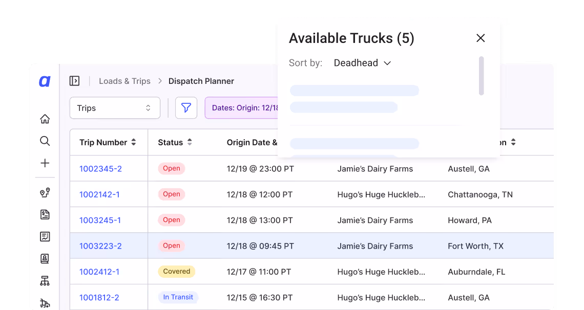
Task: Open the Home icon in sidebar
Action: pyautogui.click(x=45, y=118)
